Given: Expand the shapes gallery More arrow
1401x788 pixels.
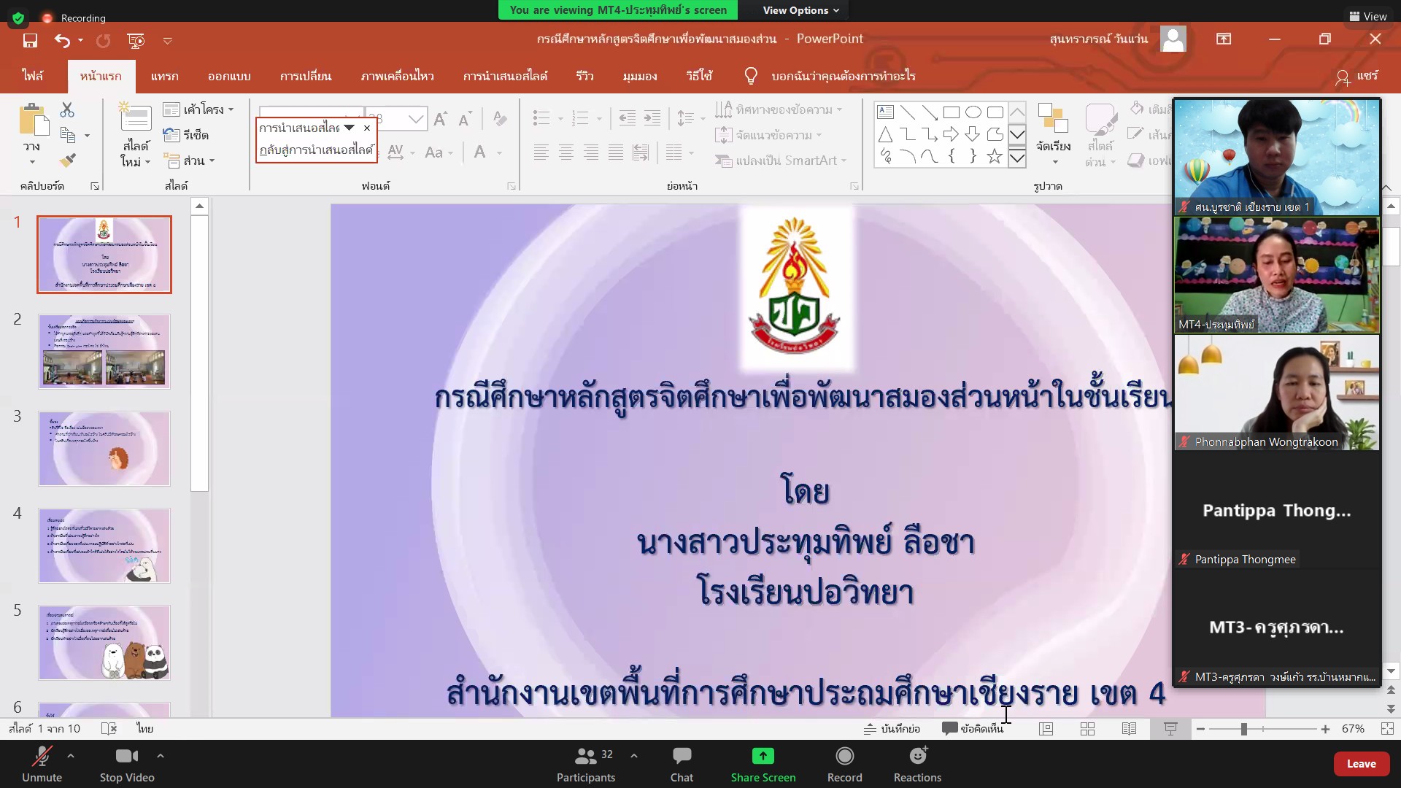Looking at the screenshot, I should point(1017,158).
